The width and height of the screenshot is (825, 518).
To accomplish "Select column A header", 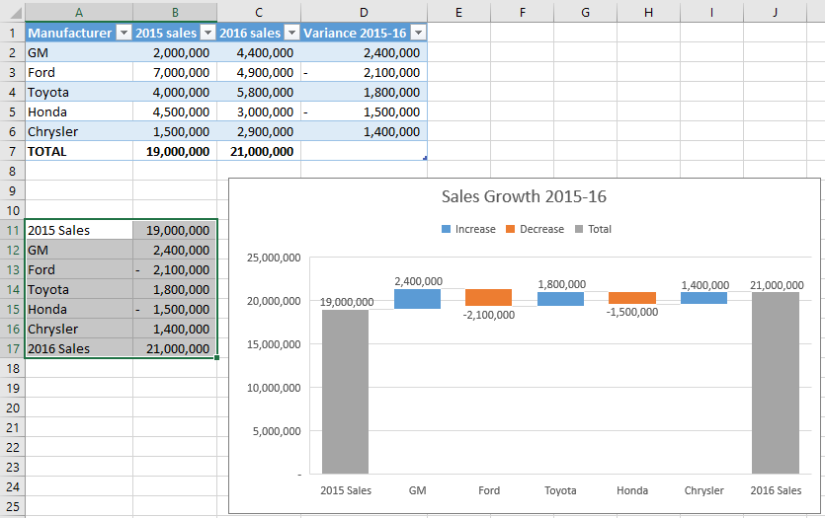I will point(79,12).
